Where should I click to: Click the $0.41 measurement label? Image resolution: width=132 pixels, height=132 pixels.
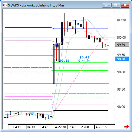click(84, 57)
